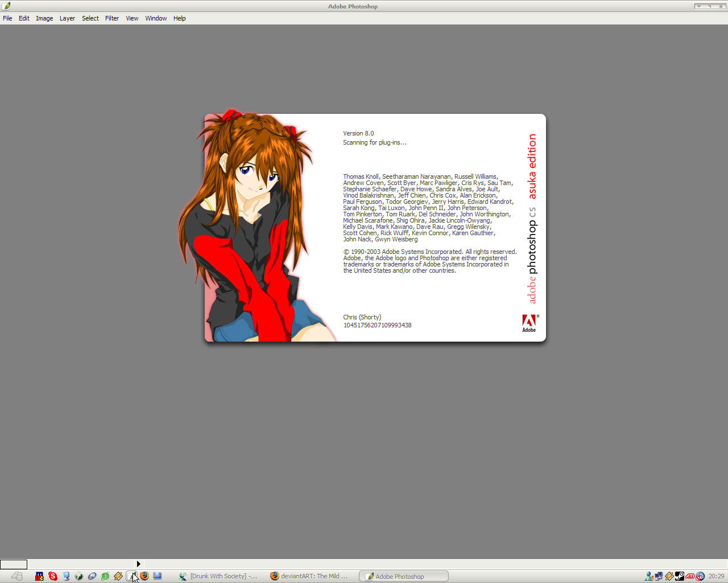This screenshot has width=728, height=583.
Task: Click the system clock showing 20:29
Action: [x=717, y=576]
